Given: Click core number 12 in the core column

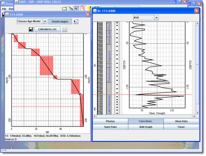Looking at the screenshot, I should click(99, 68).
